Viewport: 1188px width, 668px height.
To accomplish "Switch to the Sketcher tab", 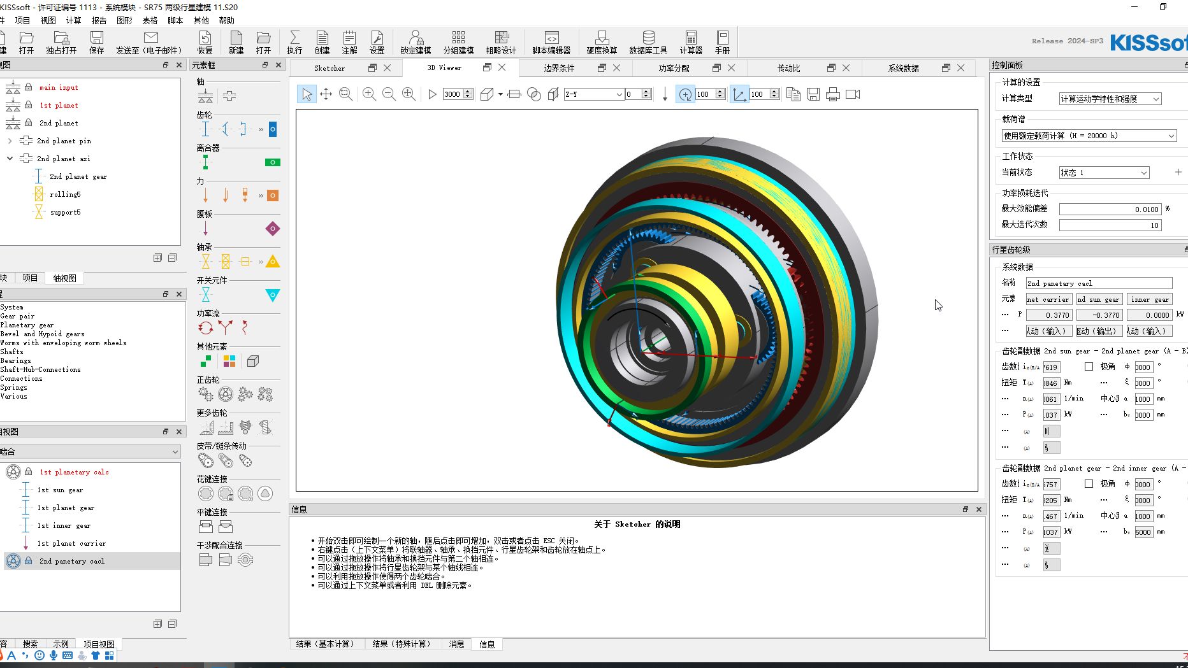I will click(330, 68).
